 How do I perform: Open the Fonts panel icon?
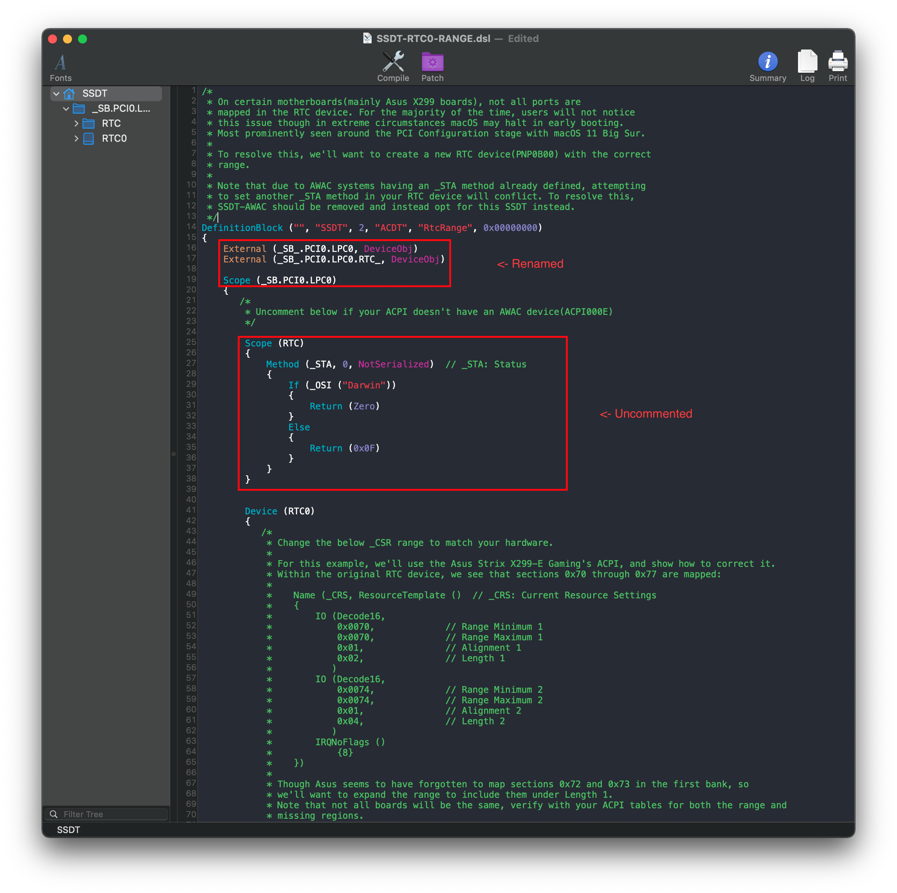(x=60, y=62)
